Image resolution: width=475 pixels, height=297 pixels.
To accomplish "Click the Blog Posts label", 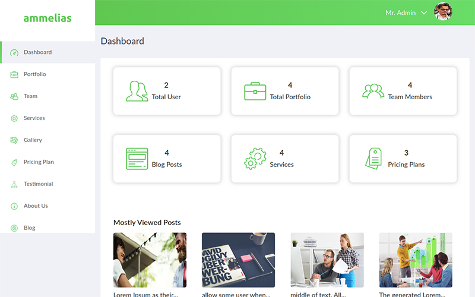I will click(x=167, y=165).
